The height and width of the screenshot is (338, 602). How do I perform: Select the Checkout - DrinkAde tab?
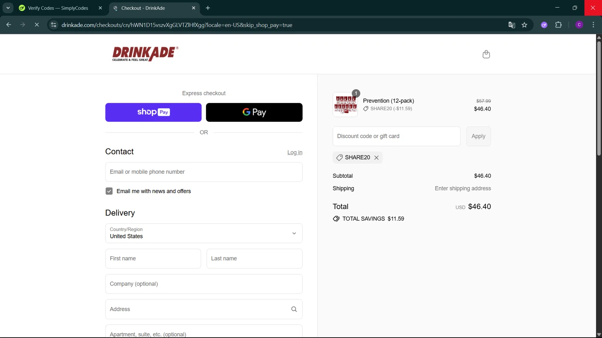[x=155, y=8]
